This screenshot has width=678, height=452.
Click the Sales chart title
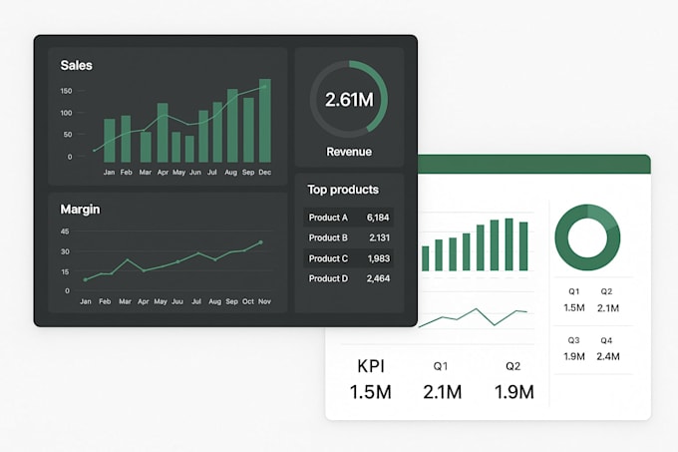76,65
